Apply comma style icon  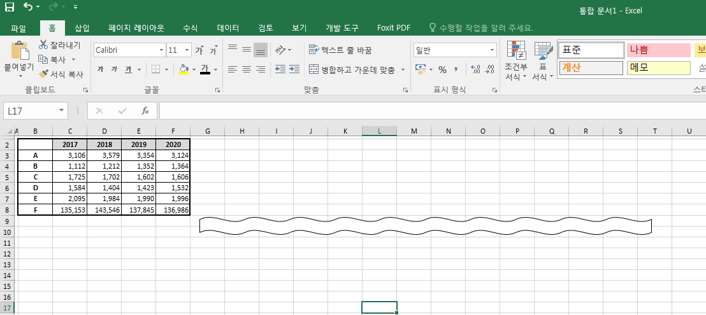click(x=456, y=69)
